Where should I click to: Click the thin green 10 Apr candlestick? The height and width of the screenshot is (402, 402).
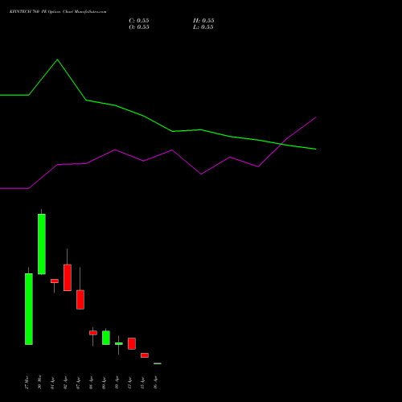(x=119, y=343)
